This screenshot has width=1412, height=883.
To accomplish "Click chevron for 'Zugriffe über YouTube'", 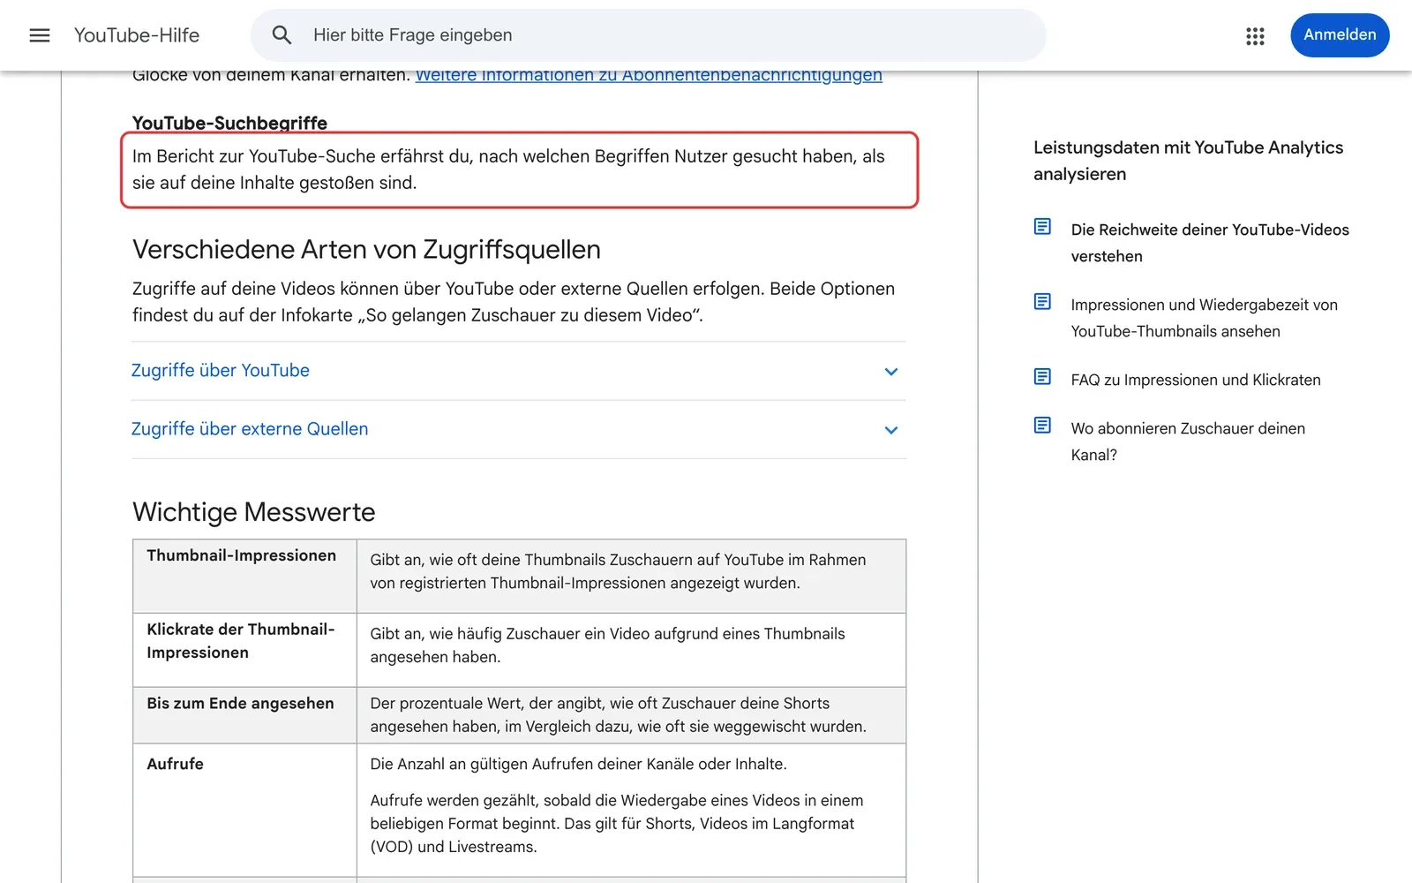I will (x=891, y=372).
